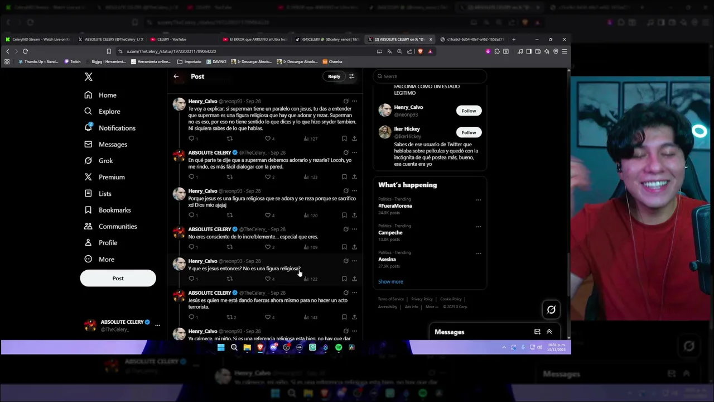
Task: Repost Henry_Calvo's 'Te voy a explicar' reply
Action: pyautogui.click(x=229, y=138)
